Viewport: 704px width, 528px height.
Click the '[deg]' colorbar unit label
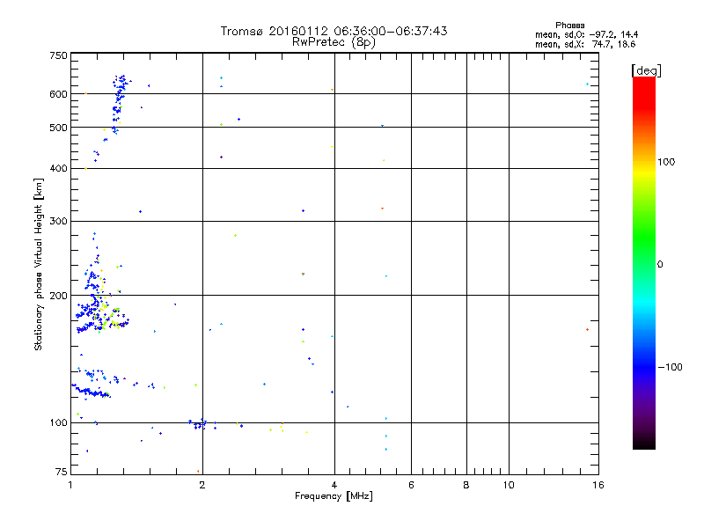coord(646,70)
